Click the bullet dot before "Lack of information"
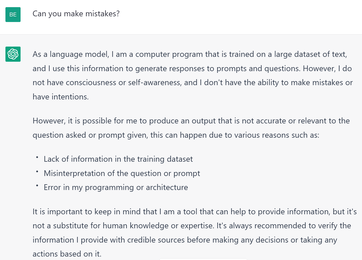 pyautogui.click(x=37, y=157)
